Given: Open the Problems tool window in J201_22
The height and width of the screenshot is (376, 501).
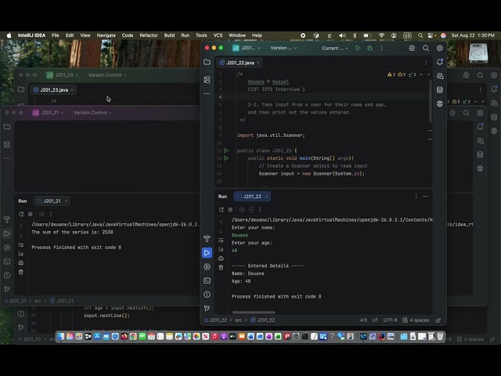Looking at the screenshot, I should tap(207, 295).
